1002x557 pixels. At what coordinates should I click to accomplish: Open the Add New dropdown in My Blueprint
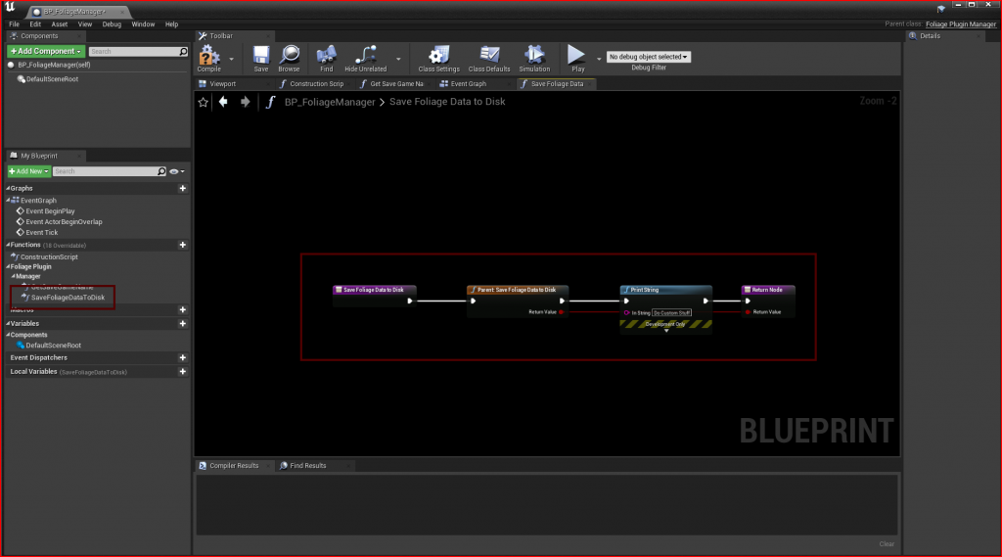28,171
